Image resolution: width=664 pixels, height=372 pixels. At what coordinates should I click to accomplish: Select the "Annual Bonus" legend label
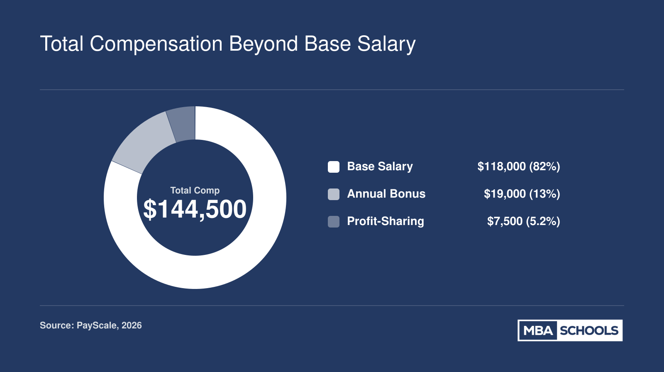coord(386,194)
